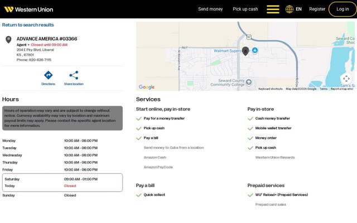Screen dimensions: 357x223
Task: Click the Seward County Community College map icon
Action: (x=249, y=82)
